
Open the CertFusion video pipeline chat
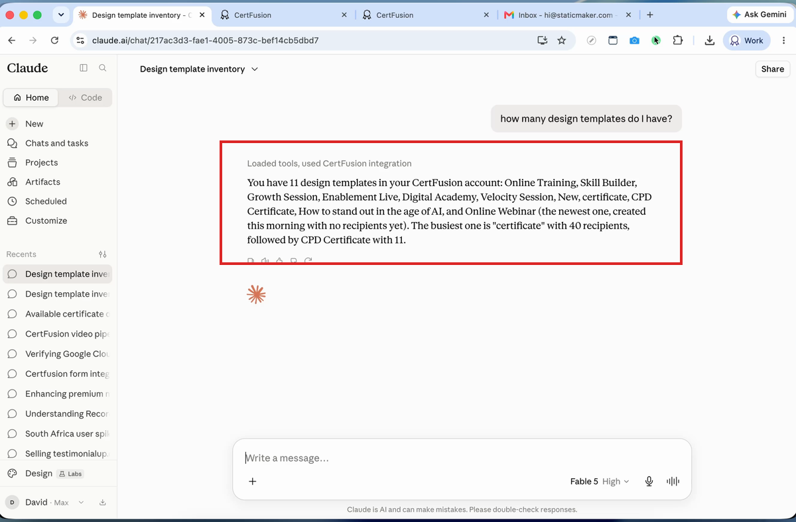click(x=58, y=334)
